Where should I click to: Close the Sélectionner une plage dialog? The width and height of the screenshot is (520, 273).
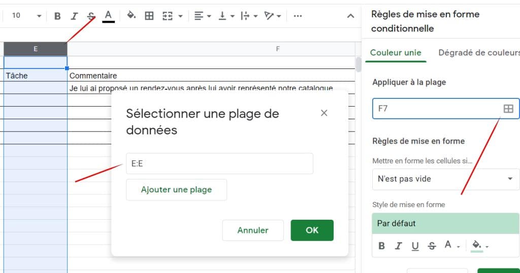point(324,113)
